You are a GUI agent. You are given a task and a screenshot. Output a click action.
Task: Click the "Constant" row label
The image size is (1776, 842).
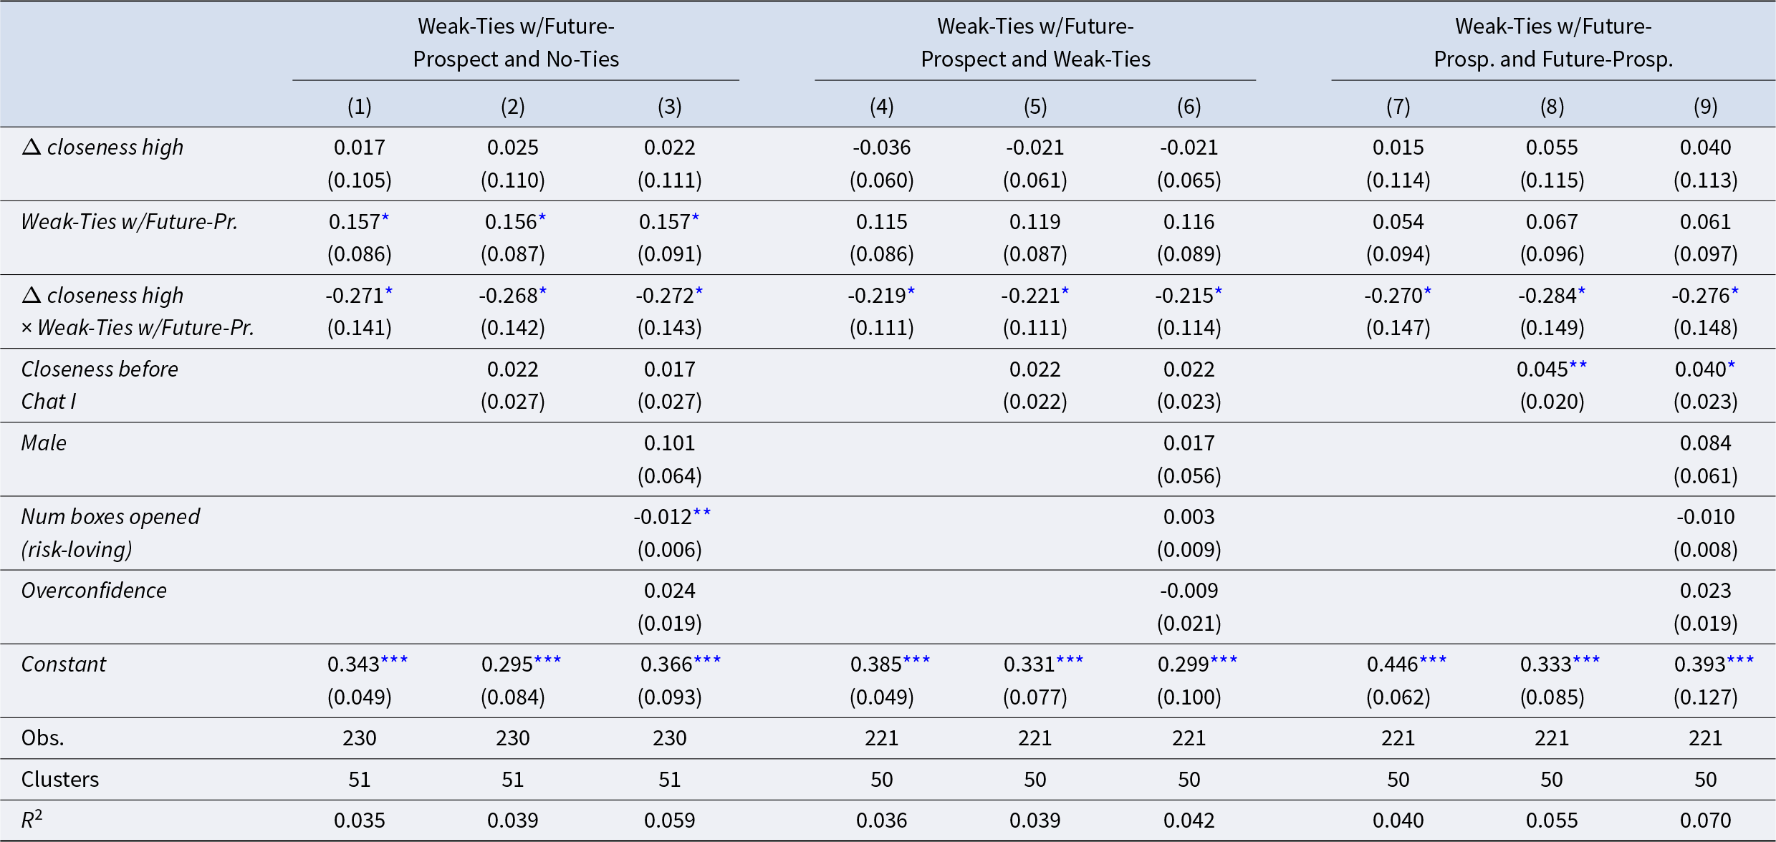click(63, 664)
